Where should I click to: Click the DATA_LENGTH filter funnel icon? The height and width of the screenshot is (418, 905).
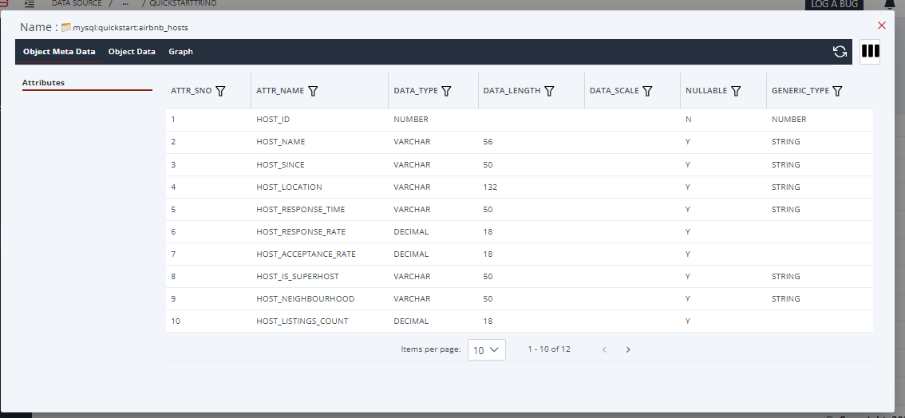(550, 91)
